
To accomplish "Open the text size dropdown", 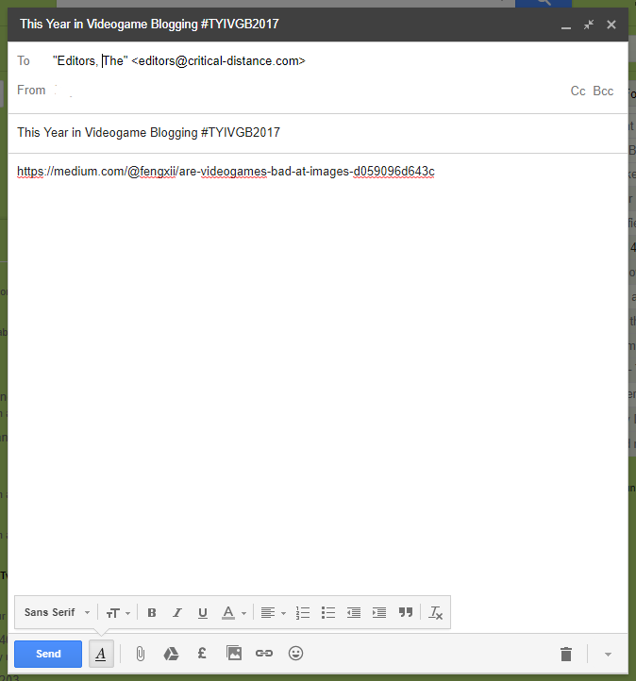I will 118,613.
